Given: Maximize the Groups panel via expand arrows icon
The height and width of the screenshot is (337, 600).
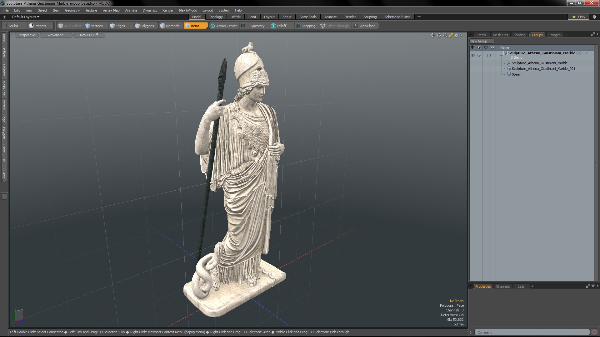Looking at the screenshot, I should tap(593, 35).
